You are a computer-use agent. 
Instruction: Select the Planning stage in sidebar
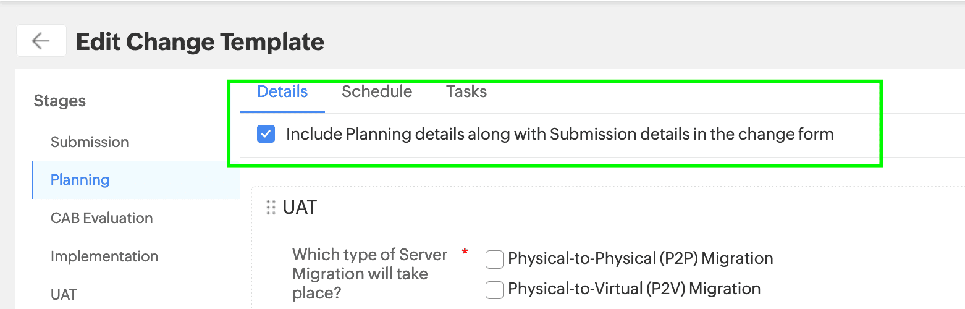tap(80, 180)
